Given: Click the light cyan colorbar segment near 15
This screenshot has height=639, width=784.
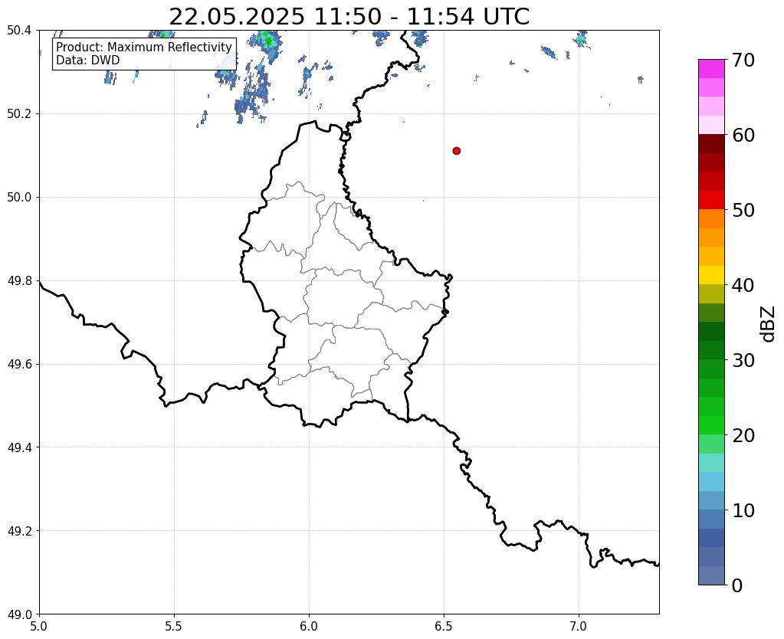Looking at the screenshot, I should click(711, 463).
